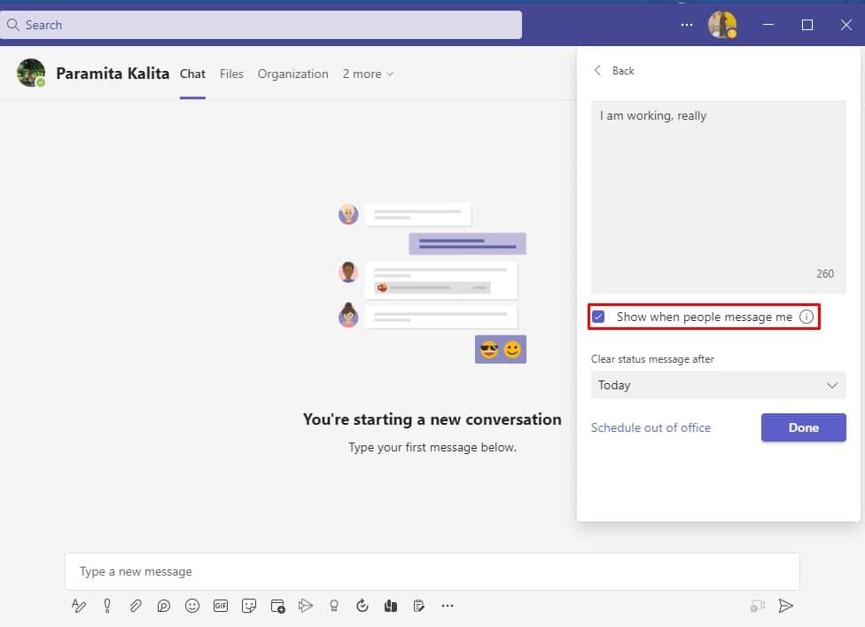Expand the 2 more tabs menu

point(368,74)
